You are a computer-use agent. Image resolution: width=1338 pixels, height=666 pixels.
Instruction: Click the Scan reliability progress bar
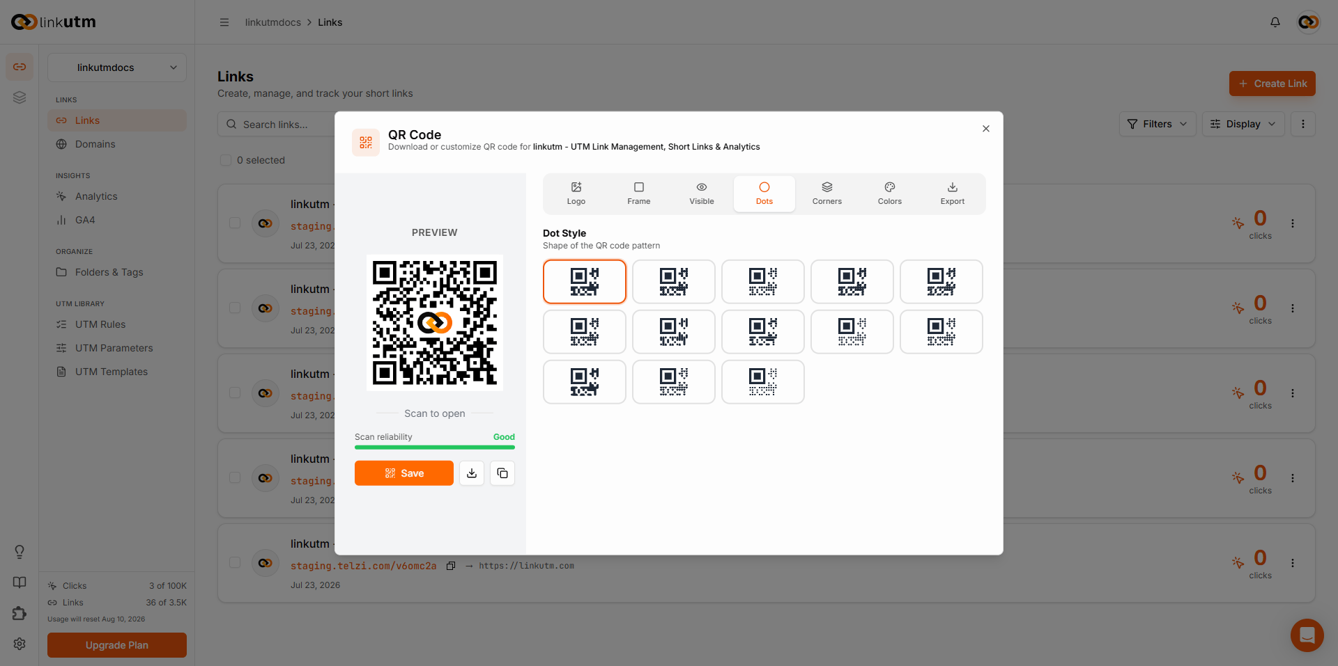click(x=434, y=447)
